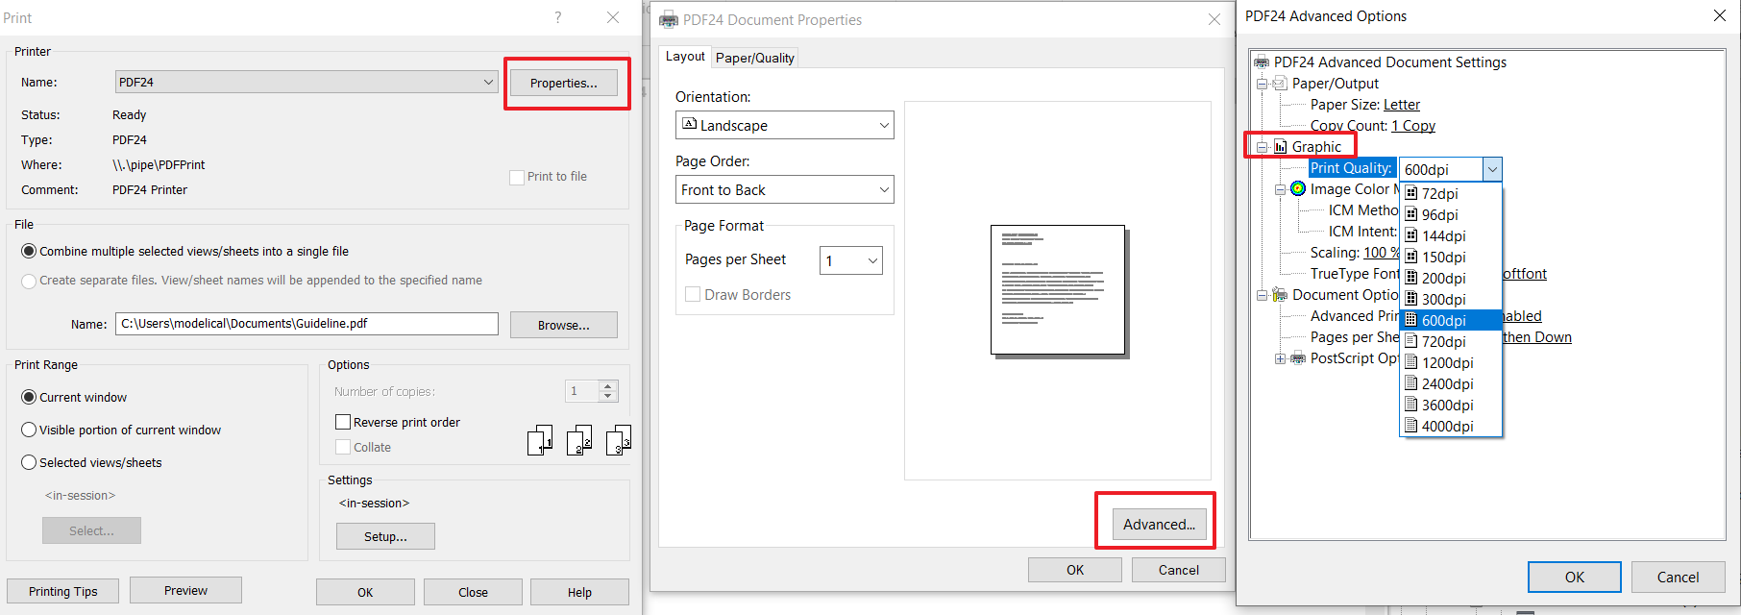Click the Copy Count 1 Copy link
The width and height of the screenshot is (1741, 615).
(1413, 126)
